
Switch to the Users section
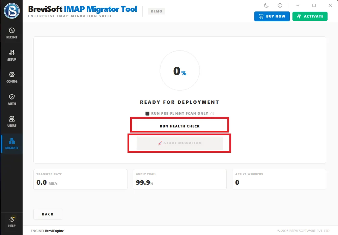pos(12,122)
